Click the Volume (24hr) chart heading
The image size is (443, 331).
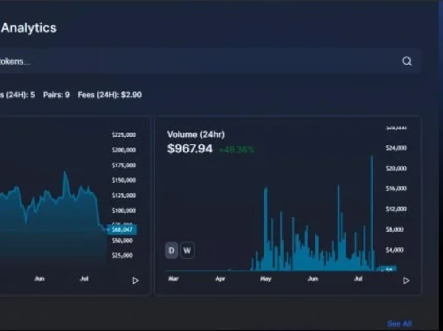(196, 134)
